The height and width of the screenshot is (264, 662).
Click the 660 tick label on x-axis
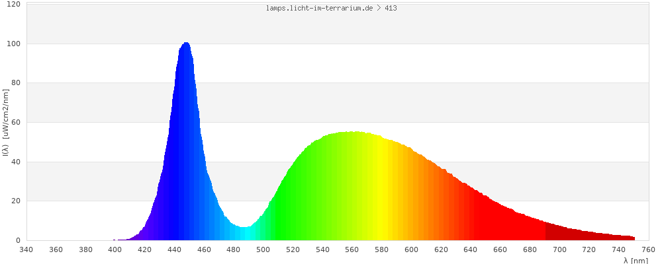point(500,249)
